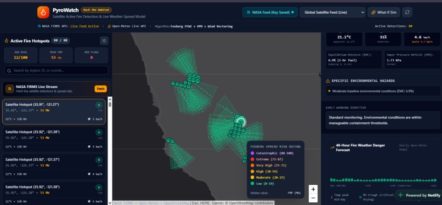
Task: Click the Early Warning Directive message box
Action: 383,120
